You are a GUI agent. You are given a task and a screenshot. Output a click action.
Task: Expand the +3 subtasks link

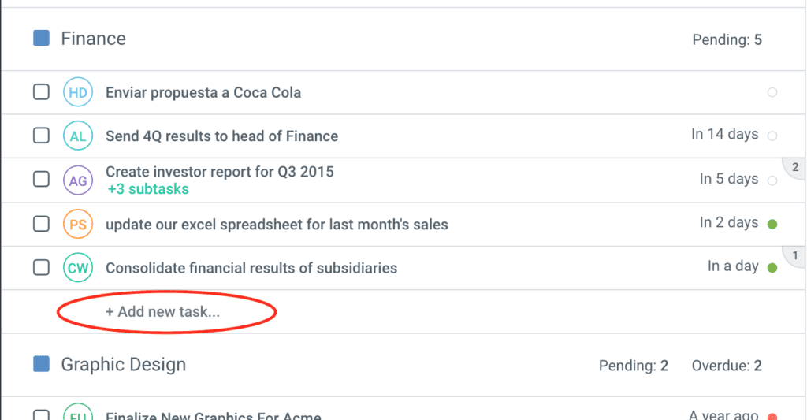(x=148, y=189)
